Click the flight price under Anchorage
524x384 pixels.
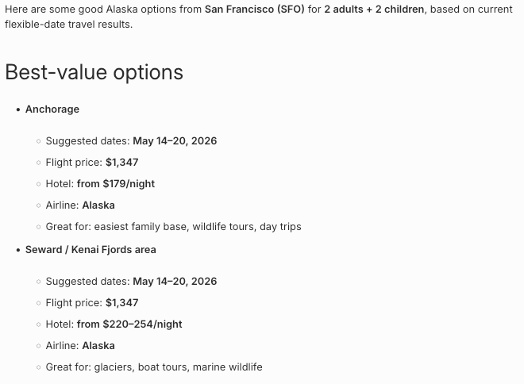click(x=121, y=163)
